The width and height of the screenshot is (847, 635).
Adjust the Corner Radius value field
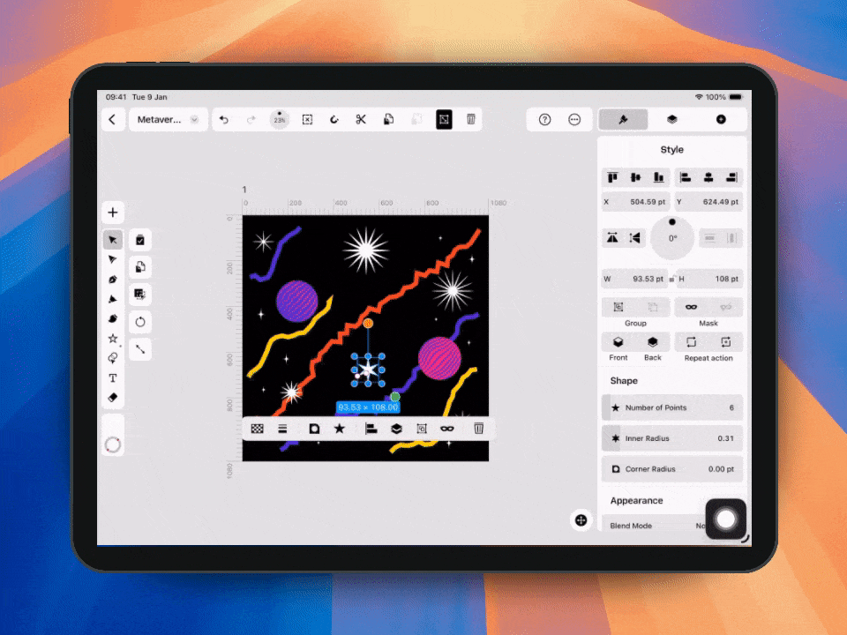coord(672,469)
